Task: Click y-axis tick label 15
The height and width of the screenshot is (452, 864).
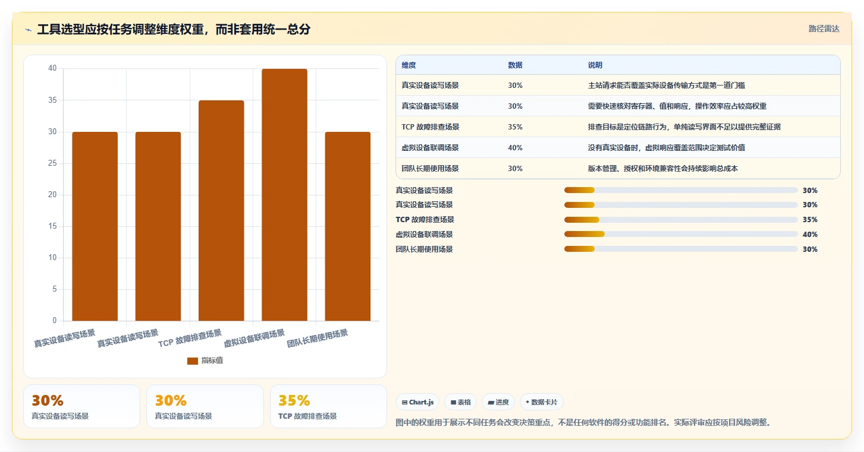Action: coord(52,226)
